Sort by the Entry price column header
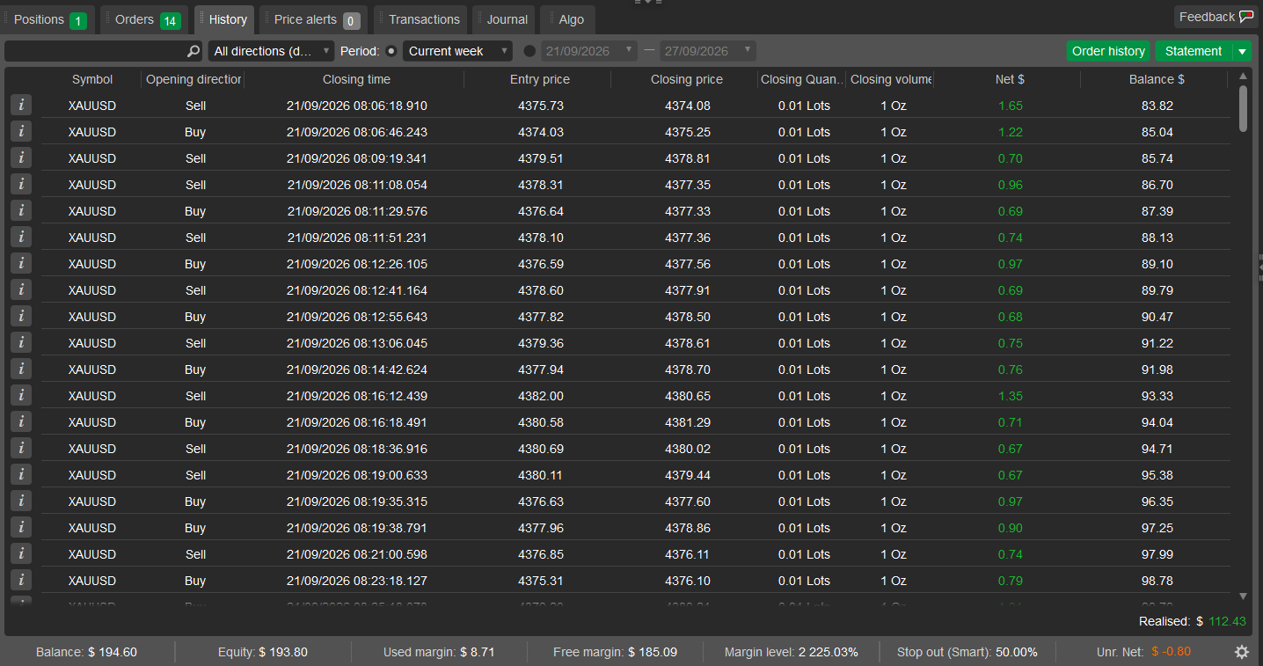Screen dimensions: 1263x666 click(540, 79)
